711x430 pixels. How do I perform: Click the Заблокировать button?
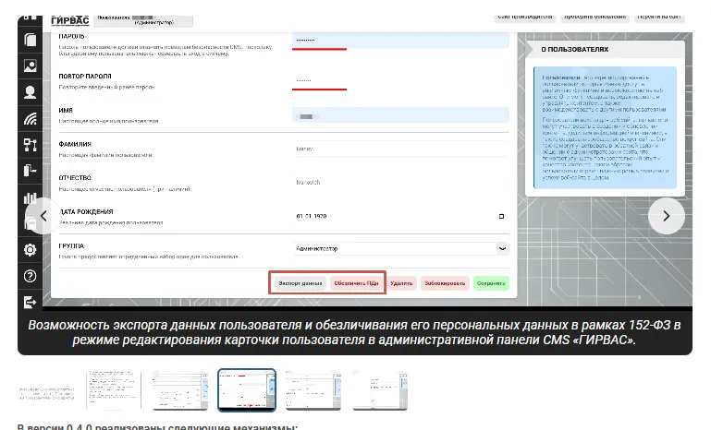point(445,283)
